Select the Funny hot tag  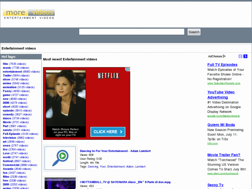7,91
